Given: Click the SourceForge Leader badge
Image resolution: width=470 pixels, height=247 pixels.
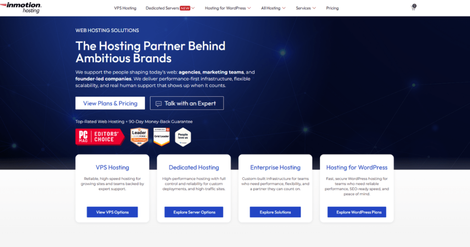Looking at the screenshot, I should 139,137.
